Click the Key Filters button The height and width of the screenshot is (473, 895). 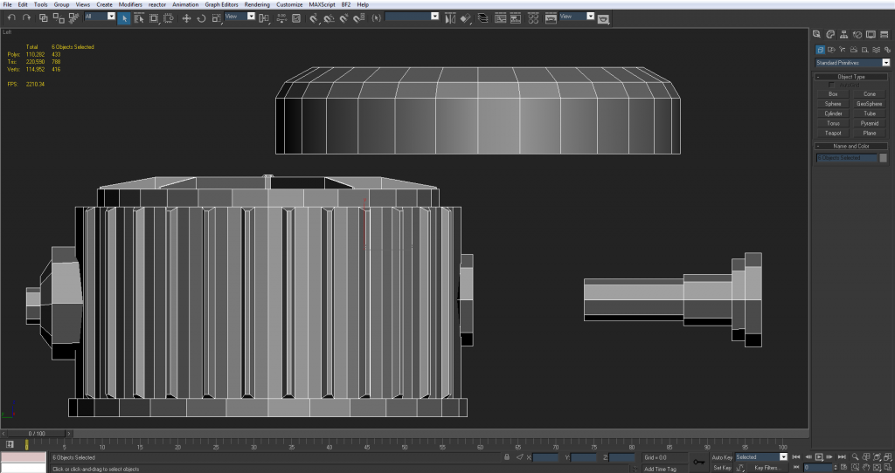tap(767, 468)
